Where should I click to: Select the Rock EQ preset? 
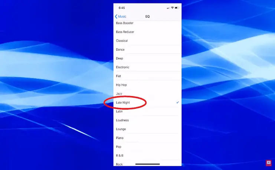tap(147, 163)
